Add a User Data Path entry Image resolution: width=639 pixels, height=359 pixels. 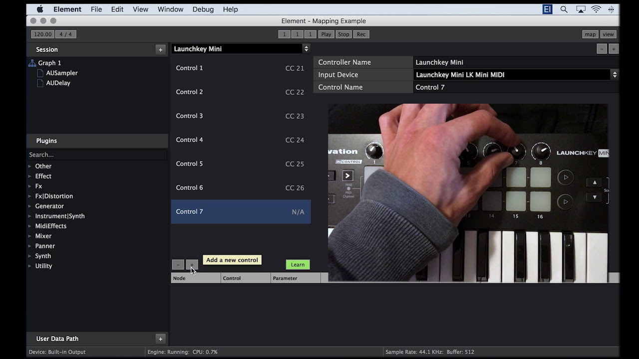[x=160, y=339]
